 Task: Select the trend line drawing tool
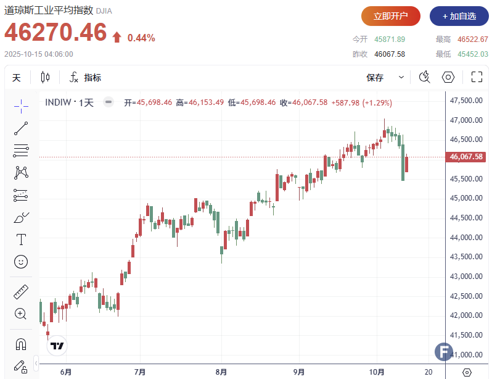pos(21,128)
